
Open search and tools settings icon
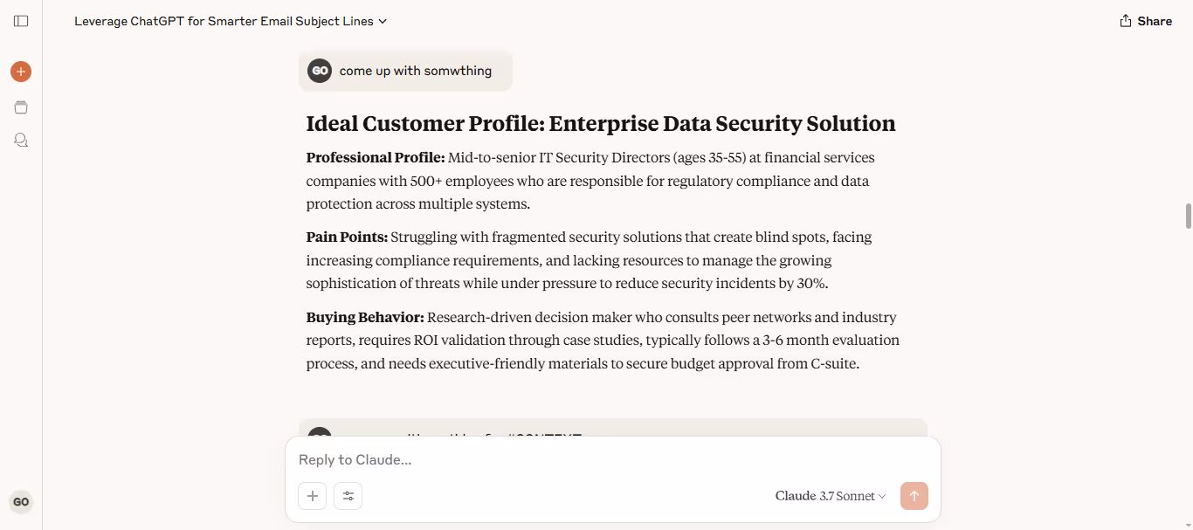(348, 496)
